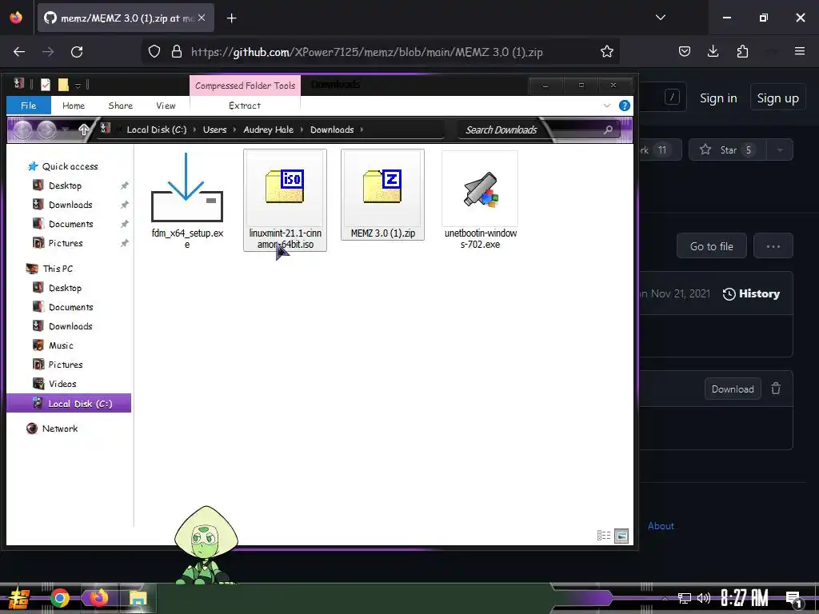List all Firefox tabs dropdown arrow

coord(660,18)
